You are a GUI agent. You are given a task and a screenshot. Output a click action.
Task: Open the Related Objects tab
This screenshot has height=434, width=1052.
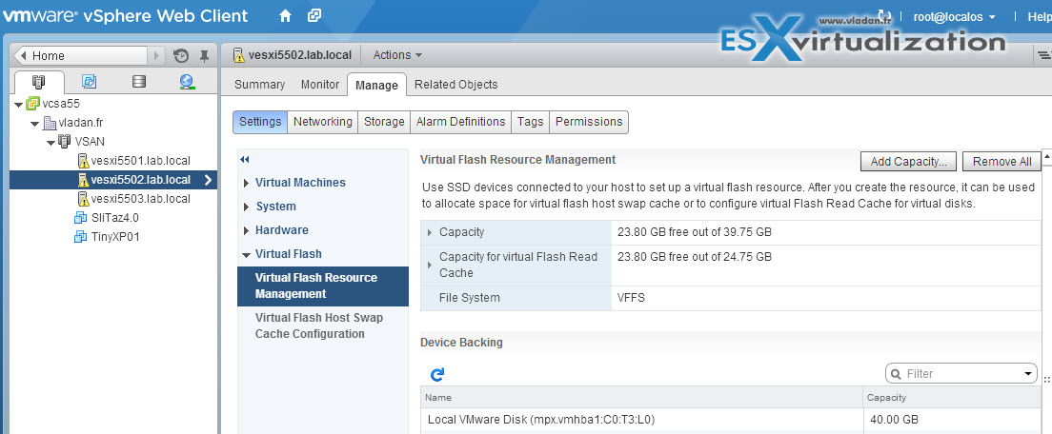tap(456, 85)
